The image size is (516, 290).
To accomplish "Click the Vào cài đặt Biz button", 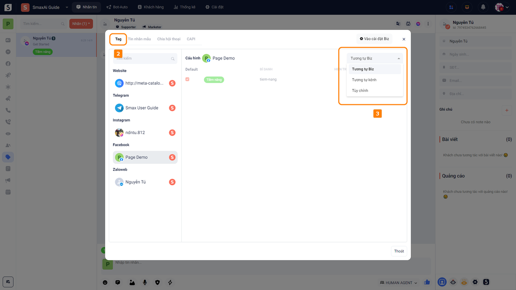I will 374,39.
